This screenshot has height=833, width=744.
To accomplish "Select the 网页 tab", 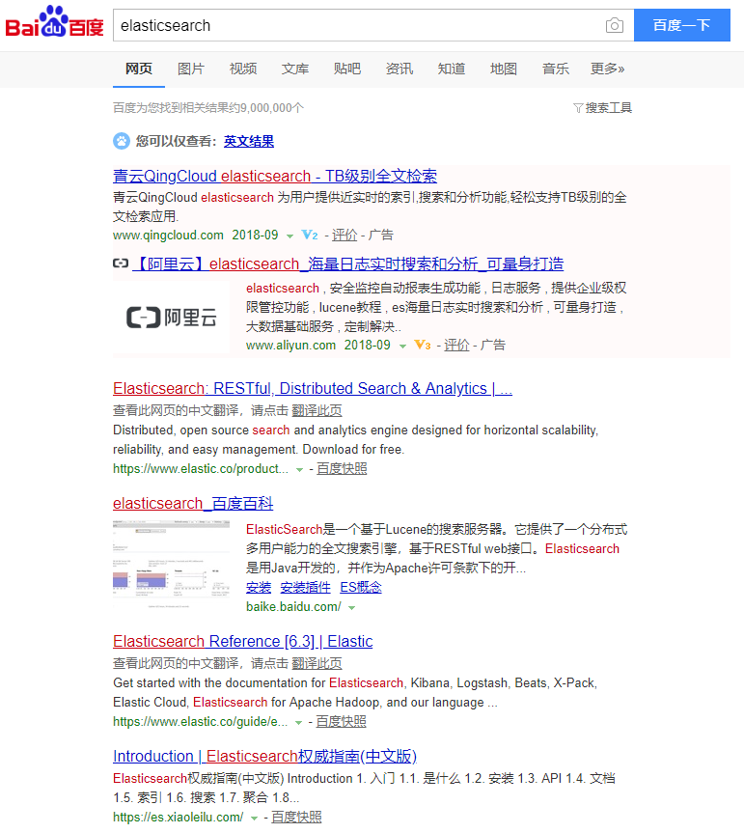I will 139,69.
